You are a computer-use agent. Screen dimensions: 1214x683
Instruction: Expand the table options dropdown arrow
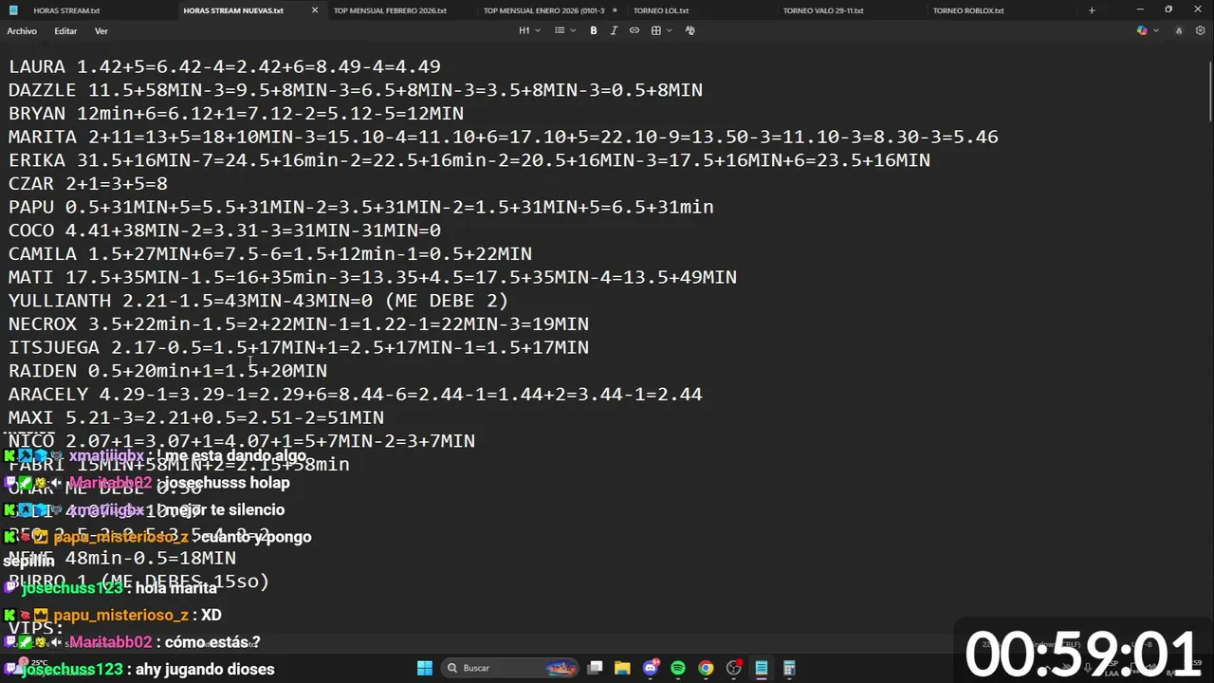tap(670, 30)
